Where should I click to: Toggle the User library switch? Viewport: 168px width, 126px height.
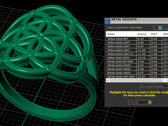165,28
